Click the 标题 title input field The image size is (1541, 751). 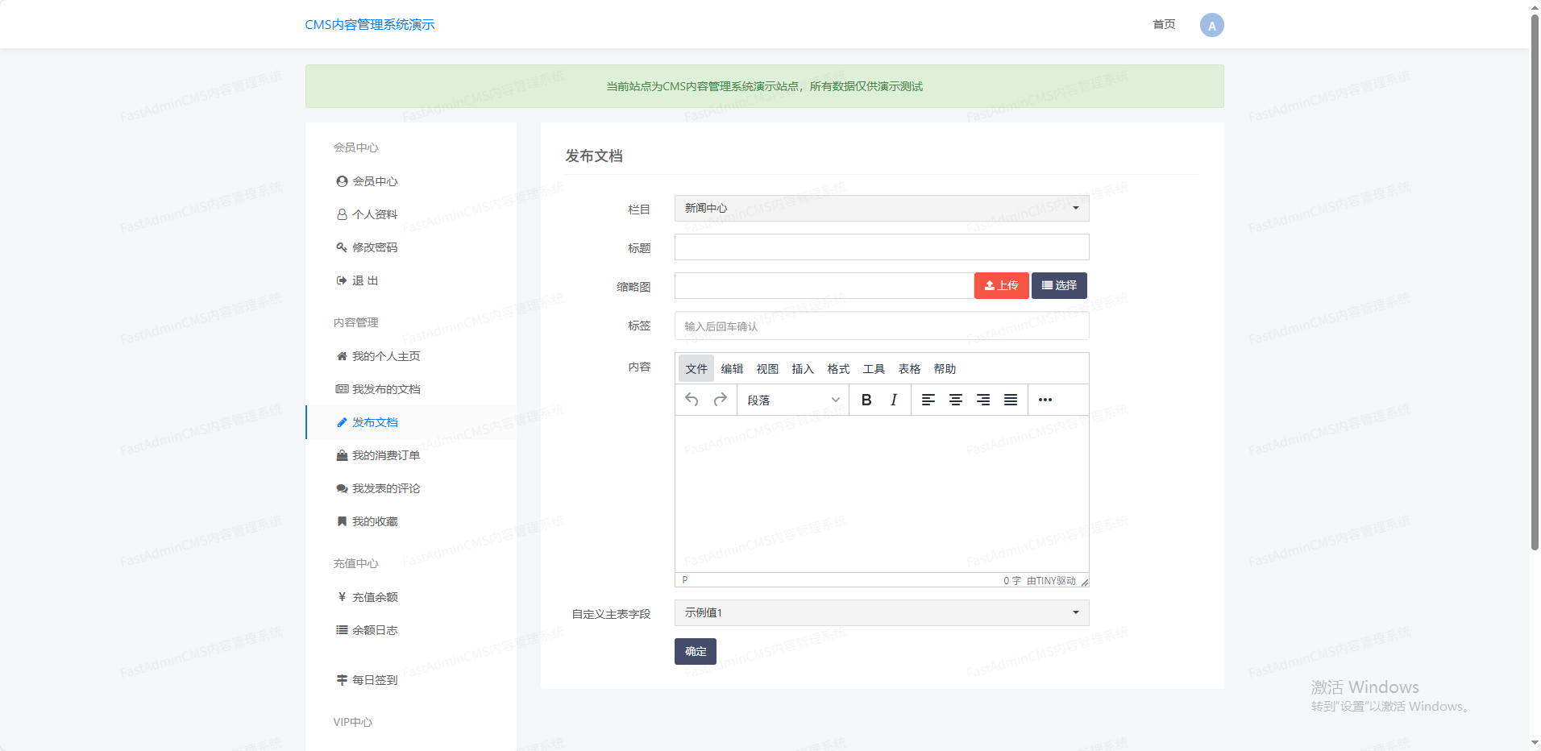881,247
